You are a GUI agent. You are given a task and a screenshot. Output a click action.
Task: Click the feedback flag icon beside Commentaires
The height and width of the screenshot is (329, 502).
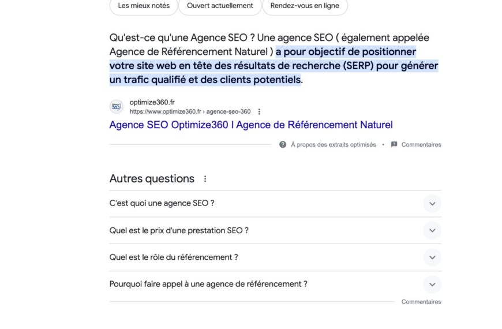394,145
